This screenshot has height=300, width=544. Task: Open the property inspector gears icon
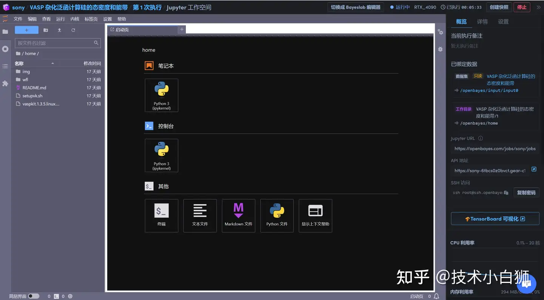(x=440, y=32)
